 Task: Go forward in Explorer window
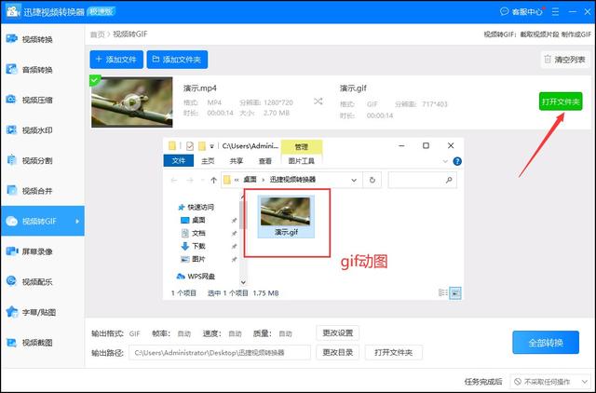tap(190, 180)
